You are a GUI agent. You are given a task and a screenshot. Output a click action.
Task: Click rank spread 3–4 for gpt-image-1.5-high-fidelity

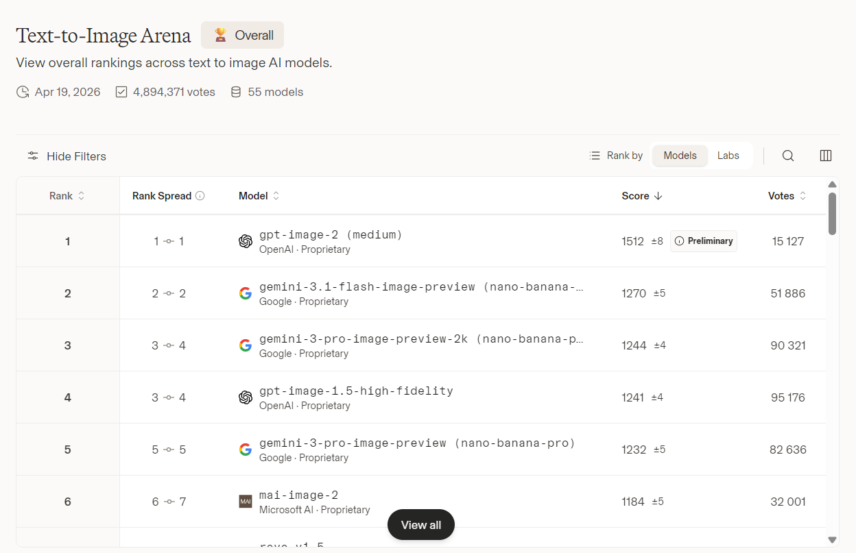click(x=169, y=397)
